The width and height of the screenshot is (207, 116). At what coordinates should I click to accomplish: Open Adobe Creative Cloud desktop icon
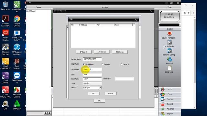[5, 35]
